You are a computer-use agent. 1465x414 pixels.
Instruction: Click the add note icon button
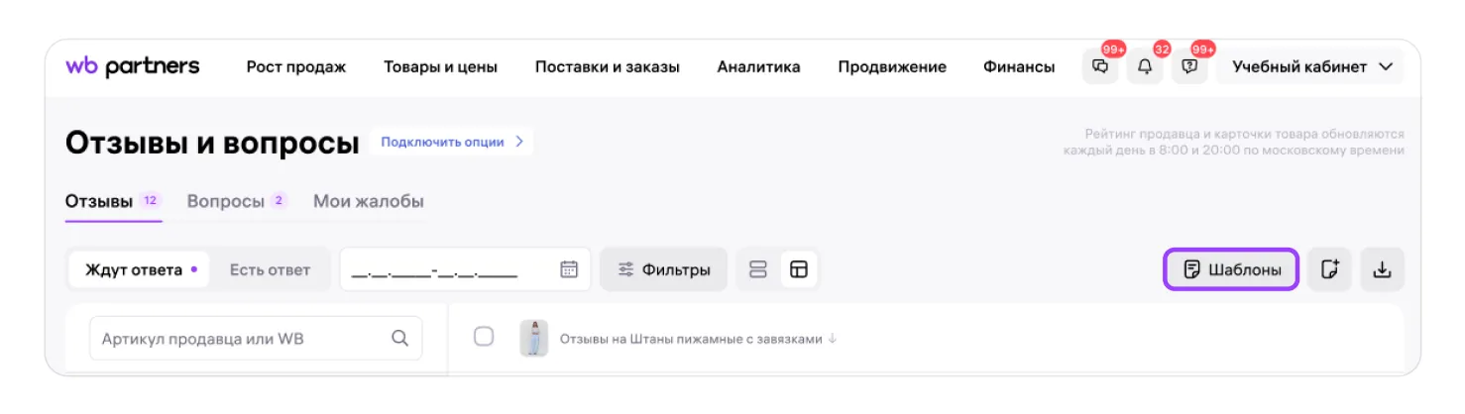click(x=1329, y=269)
